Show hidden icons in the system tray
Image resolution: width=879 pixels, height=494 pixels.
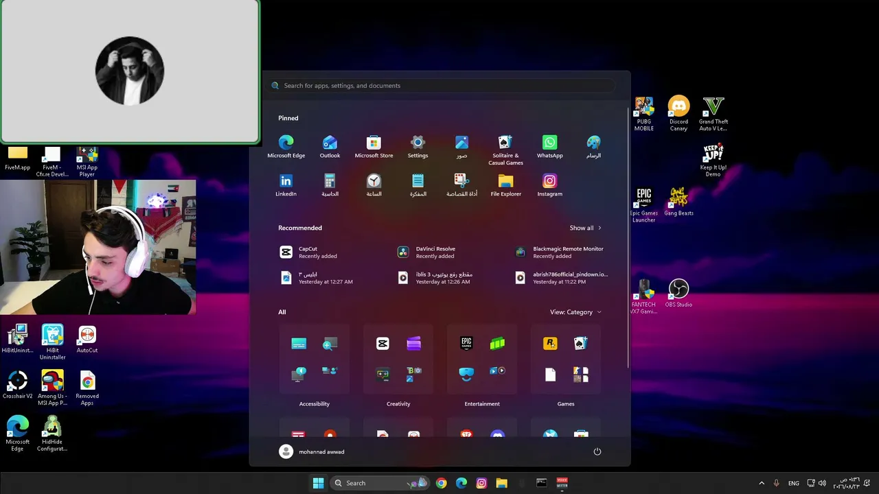(x=761, y=483)
